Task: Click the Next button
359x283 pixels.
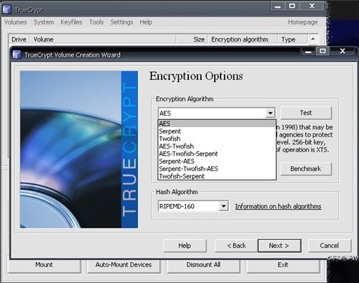Action: point(279,246)
